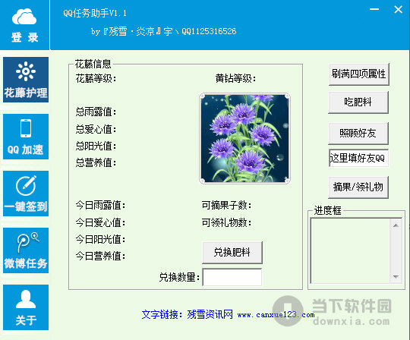Click the 可领礼物数 label
Screen dimensions: 410x340
coord(227,222)
